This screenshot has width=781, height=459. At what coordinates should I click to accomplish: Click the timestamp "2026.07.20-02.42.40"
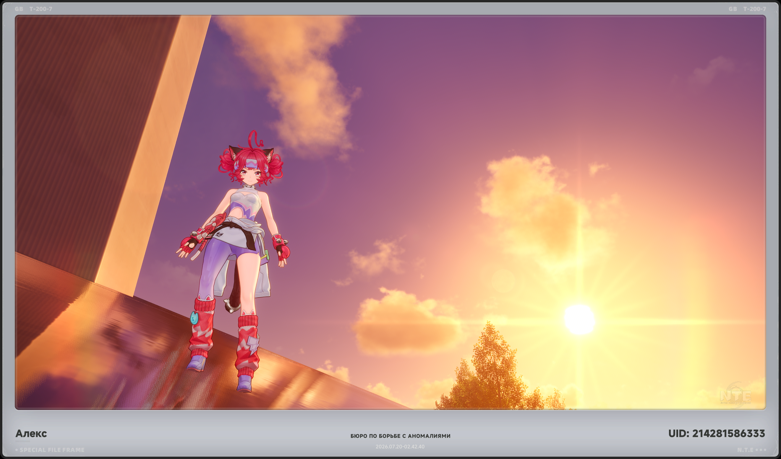(400, 447)
